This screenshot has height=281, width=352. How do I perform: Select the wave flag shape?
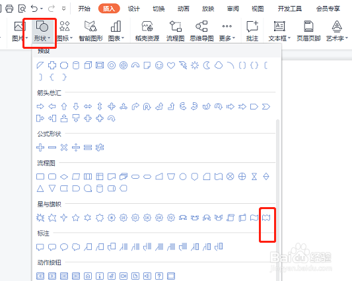(254, 218)
